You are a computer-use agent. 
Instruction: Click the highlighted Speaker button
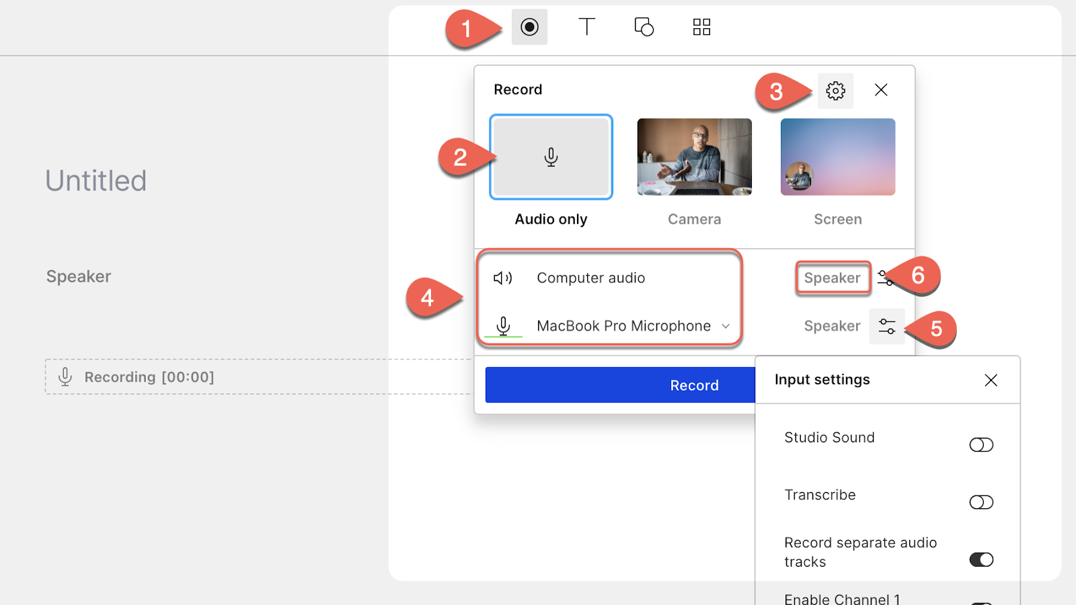click(x=832, y=278)
